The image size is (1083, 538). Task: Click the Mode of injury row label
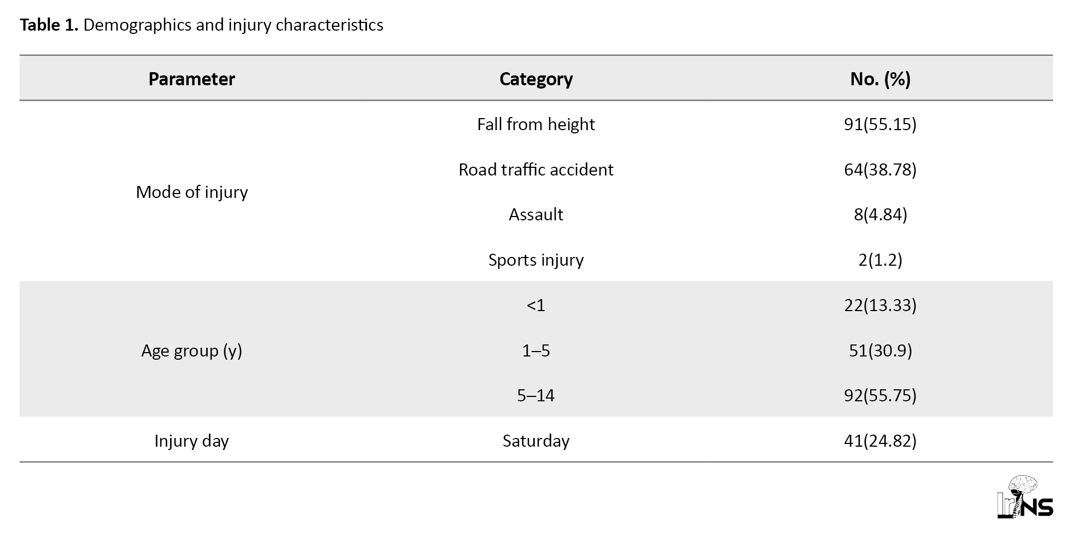pyautogui.click(x=191, y=192)
